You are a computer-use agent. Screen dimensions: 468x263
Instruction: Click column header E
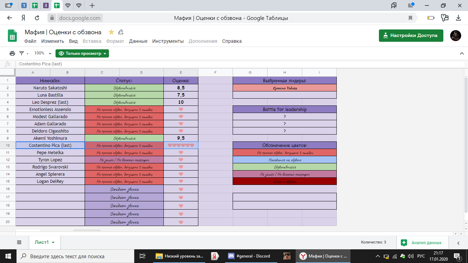point(181,72)
